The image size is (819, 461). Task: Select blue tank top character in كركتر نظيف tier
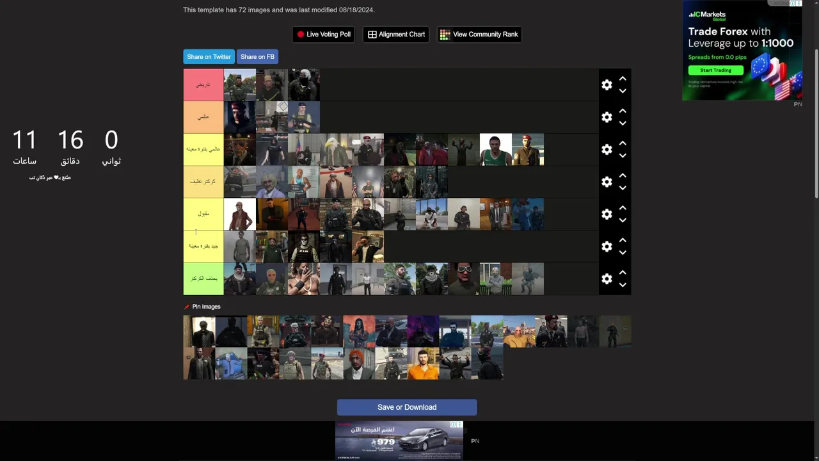(x=304, y=182)
